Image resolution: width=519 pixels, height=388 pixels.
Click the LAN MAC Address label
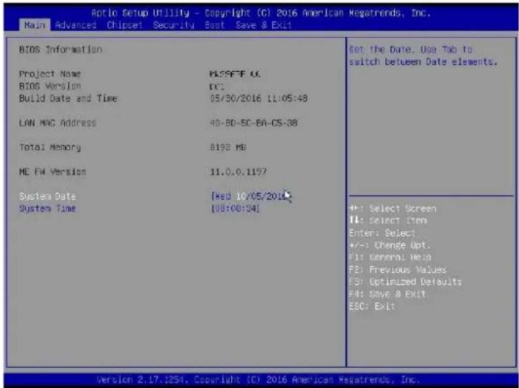[57, 123]
